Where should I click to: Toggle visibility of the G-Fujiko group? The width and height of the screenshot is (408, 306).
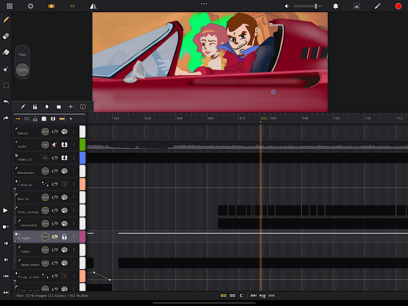click(x=55, y=237)
